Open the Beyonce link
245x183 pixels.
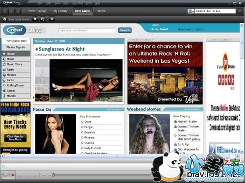(90, 132)
